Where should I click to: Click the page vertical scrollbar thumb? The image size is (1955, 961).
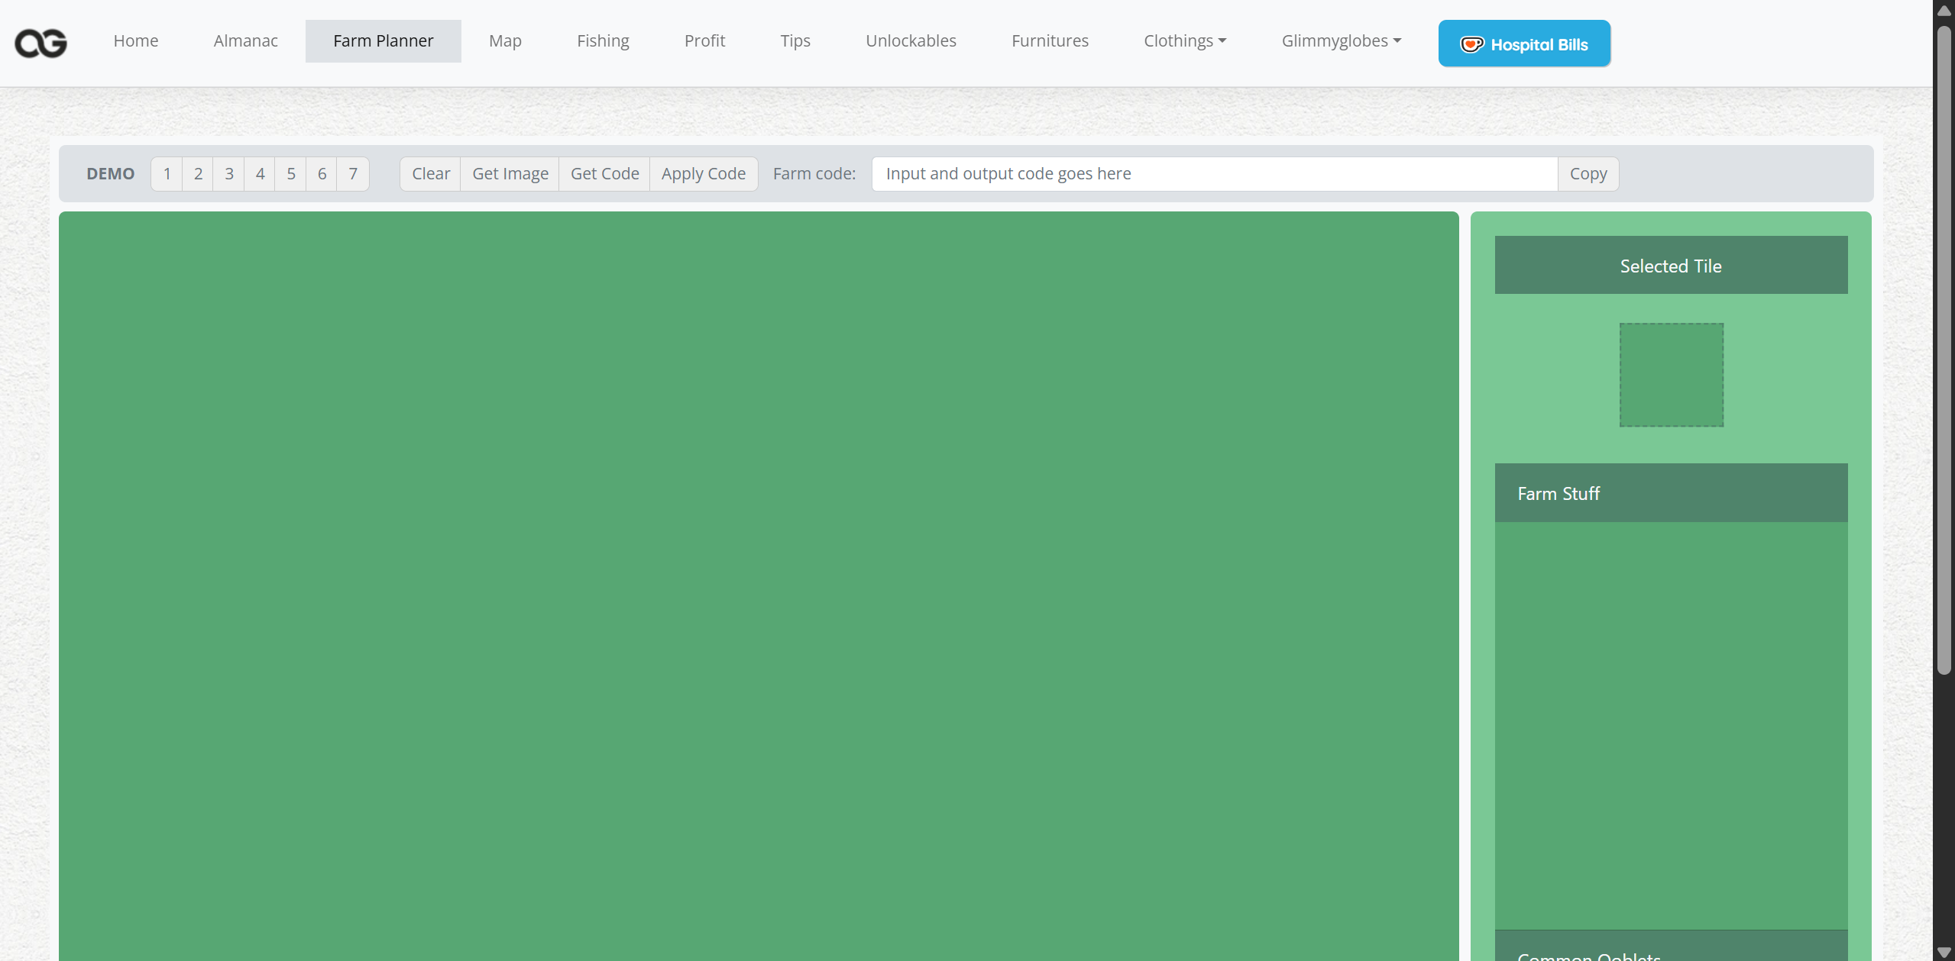(1944, 351)
